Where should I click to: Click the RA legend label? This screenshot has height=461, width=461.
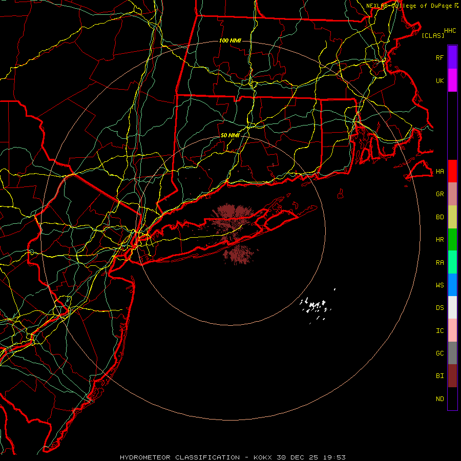pyautogui.click(x=439, y=263)
